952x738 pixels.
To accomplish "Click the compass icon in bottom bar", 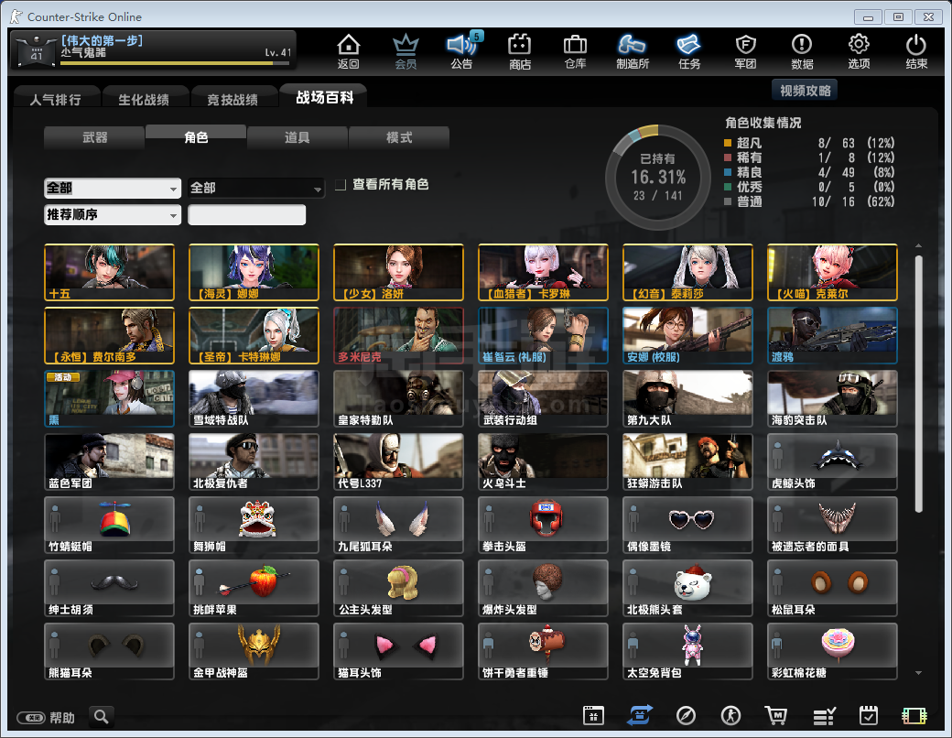I will pyautogui.click(x=686, y=715).
